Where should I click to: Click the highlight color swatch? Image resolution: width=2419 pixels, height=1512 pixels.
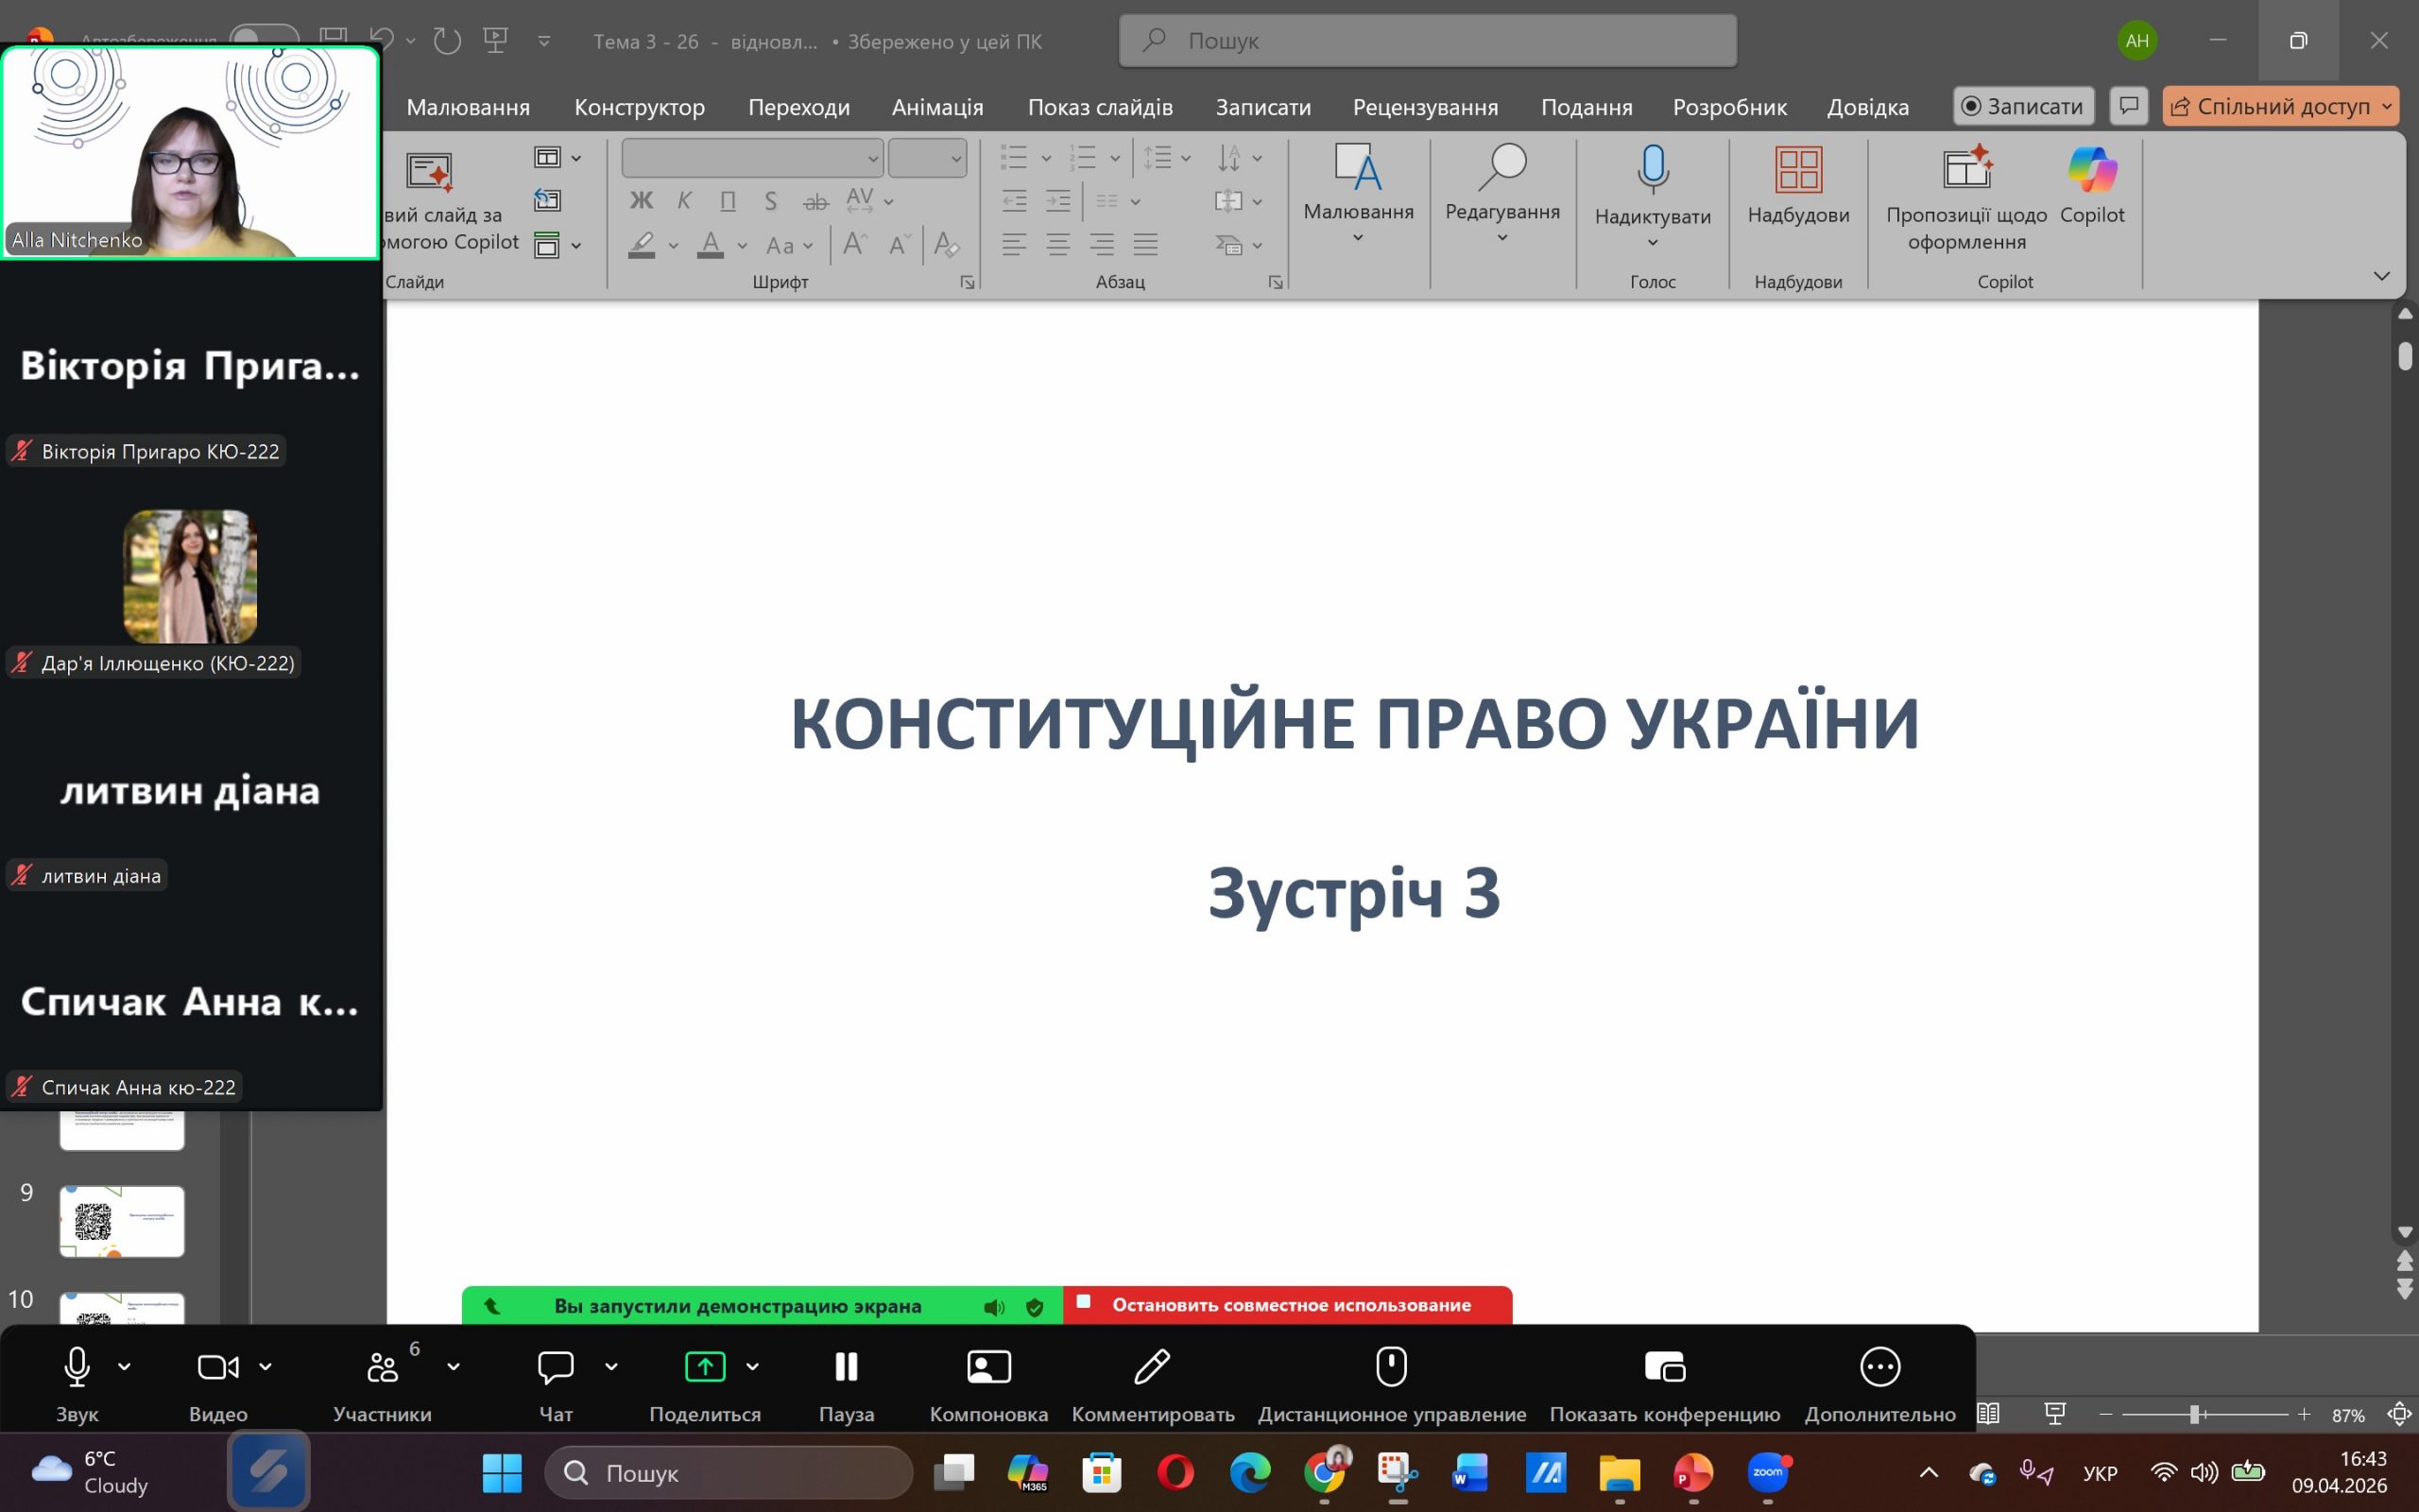tap(642, 245)
